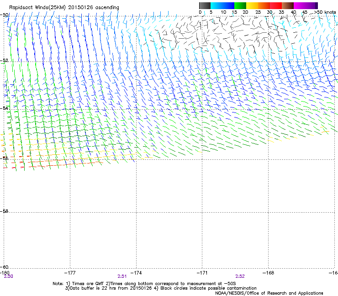Screen dimensions: 338x296
Task: Click the NOAA/NESDIS credit text
Action: click(x=269, y=293)
